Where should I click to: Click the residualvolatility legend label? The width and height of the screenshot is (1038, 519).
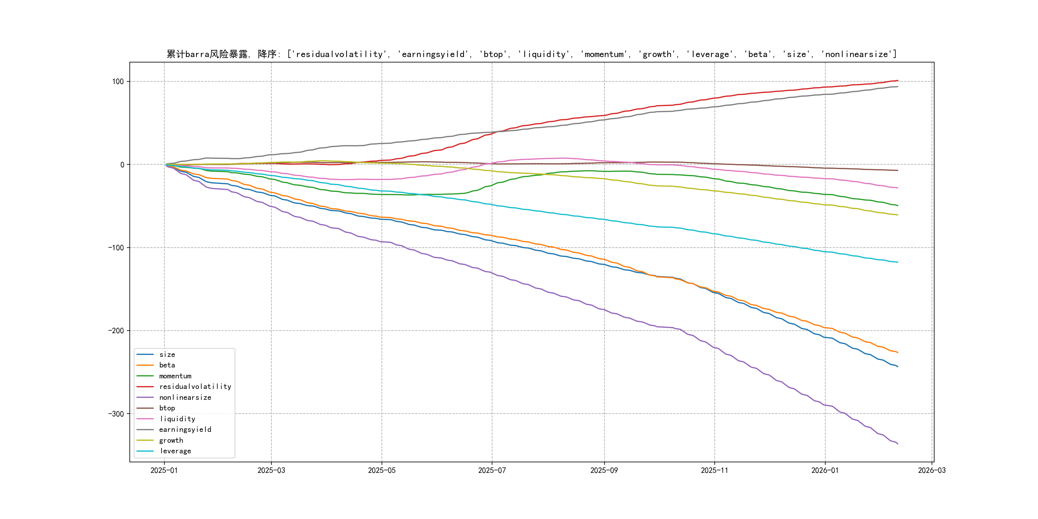tap(195, 386)
